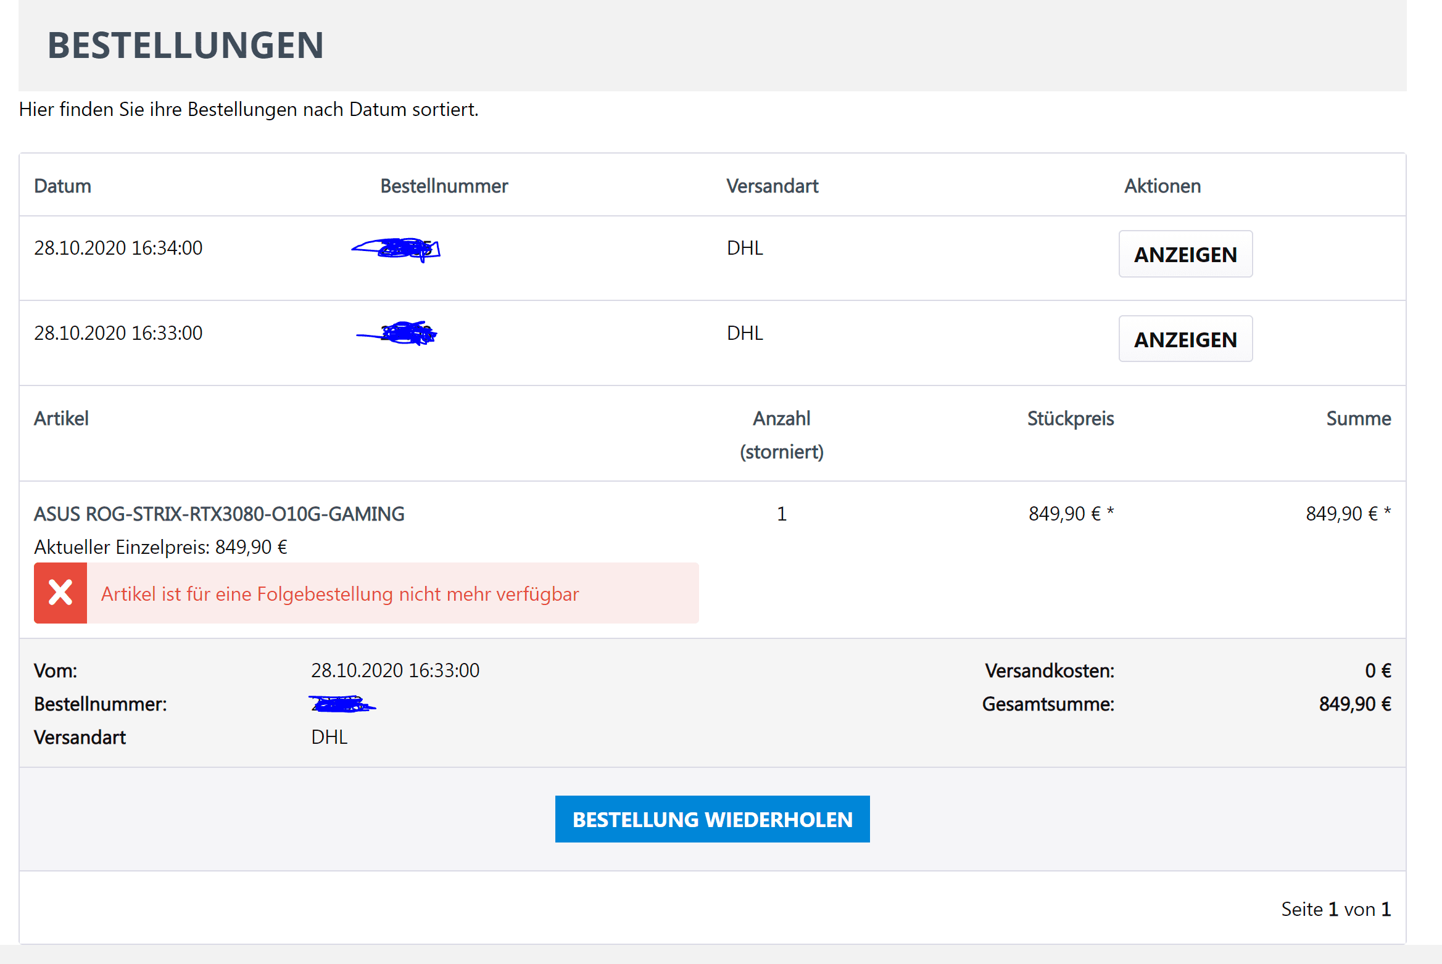Screen dimensions: 1442x964
Task: Click the date 28.10.2020 16:33:00 row
Action: pyautogui.click(x=118, y=333)
